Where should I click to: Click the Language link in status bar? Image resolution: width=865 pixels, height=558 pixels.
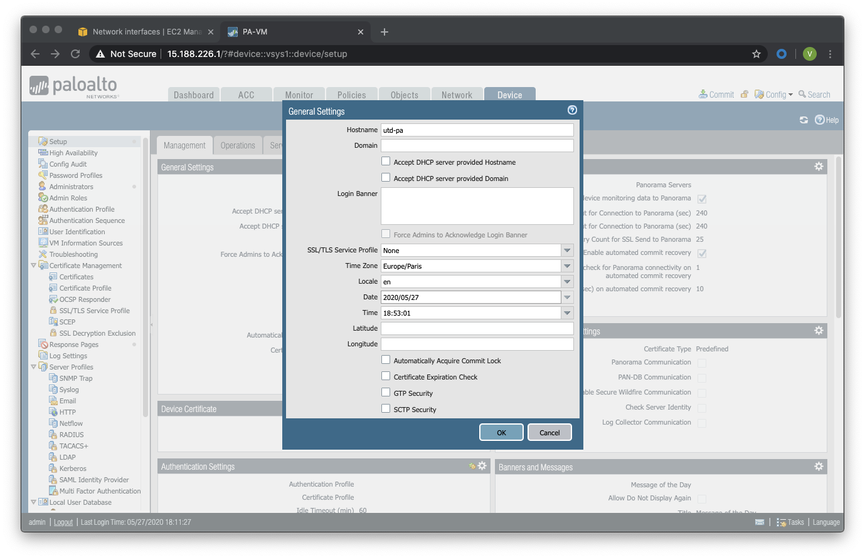[x=826, y=522]
